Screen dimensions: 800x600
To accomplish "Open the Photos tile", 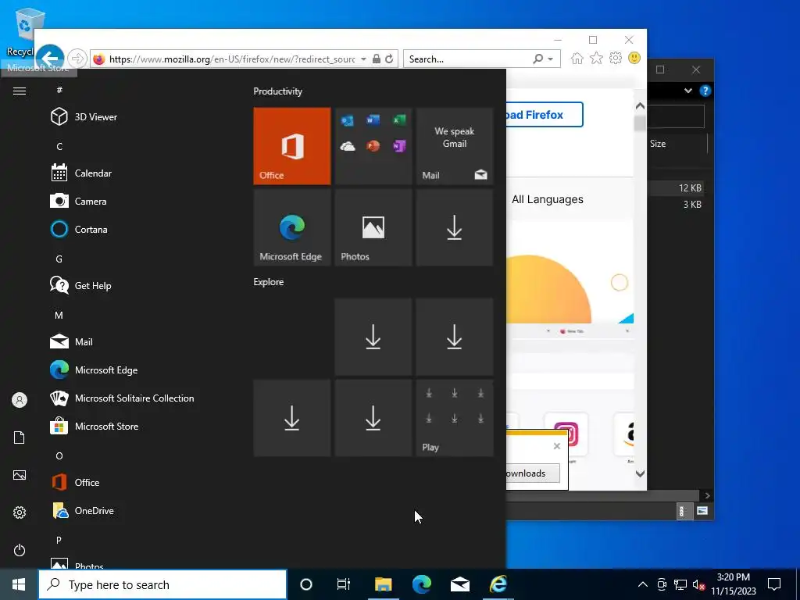I will click(373, 227).
